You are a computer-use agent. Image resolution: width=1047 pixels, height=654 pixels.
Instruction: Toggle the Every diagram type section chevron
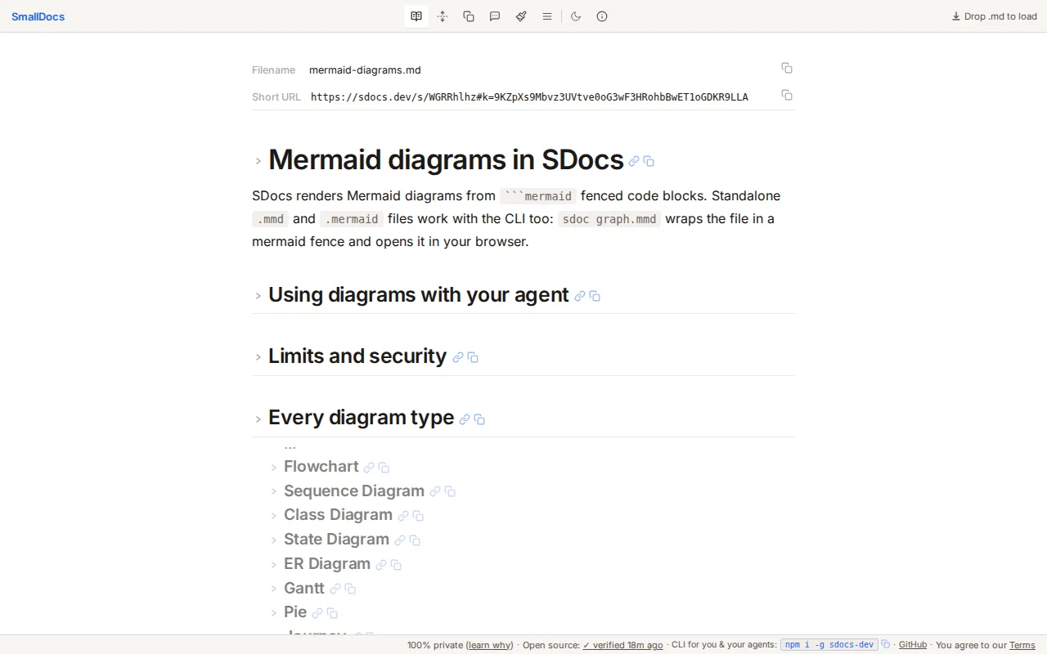pos(258,419)
